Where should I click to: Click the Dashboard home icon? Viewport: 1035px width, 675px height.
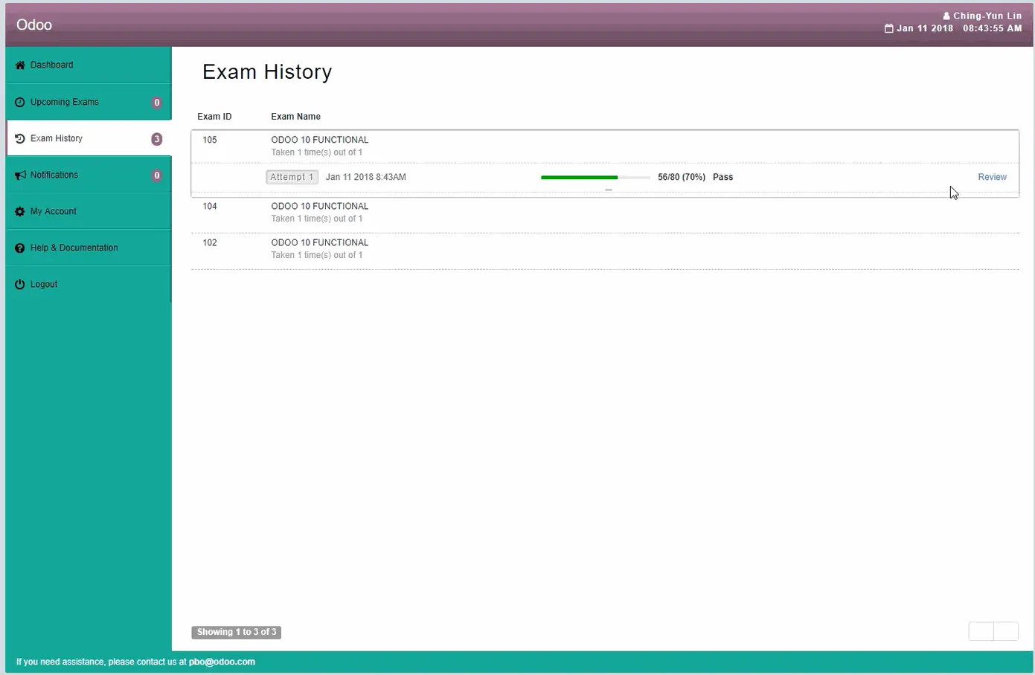pyautogui.click(x=20, y=65)
